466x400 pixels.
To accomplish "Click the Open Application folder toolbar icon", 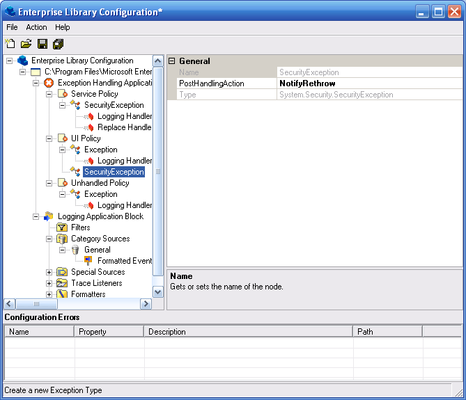I will [26, 44].
